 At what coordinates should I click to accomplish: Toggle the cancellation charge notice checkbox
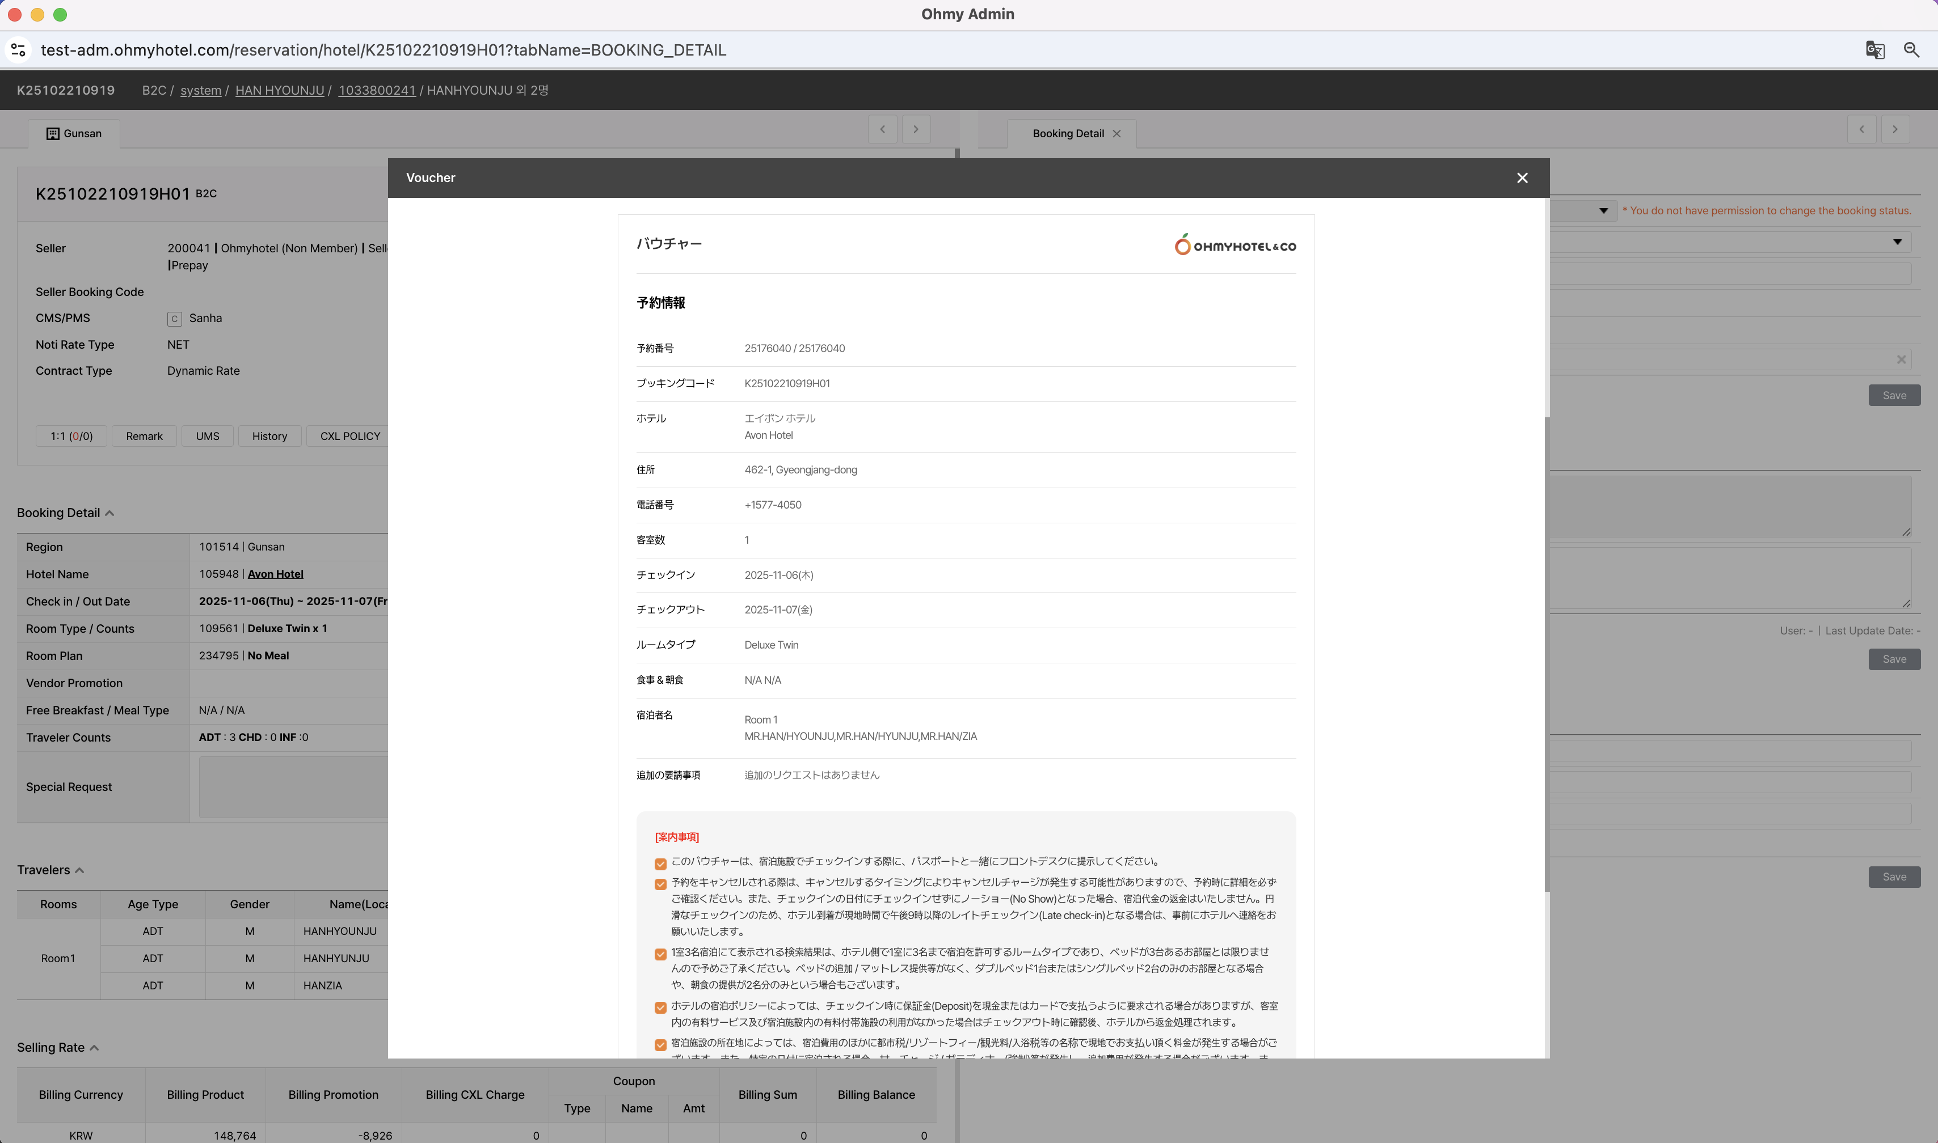[x=660, y=884]
